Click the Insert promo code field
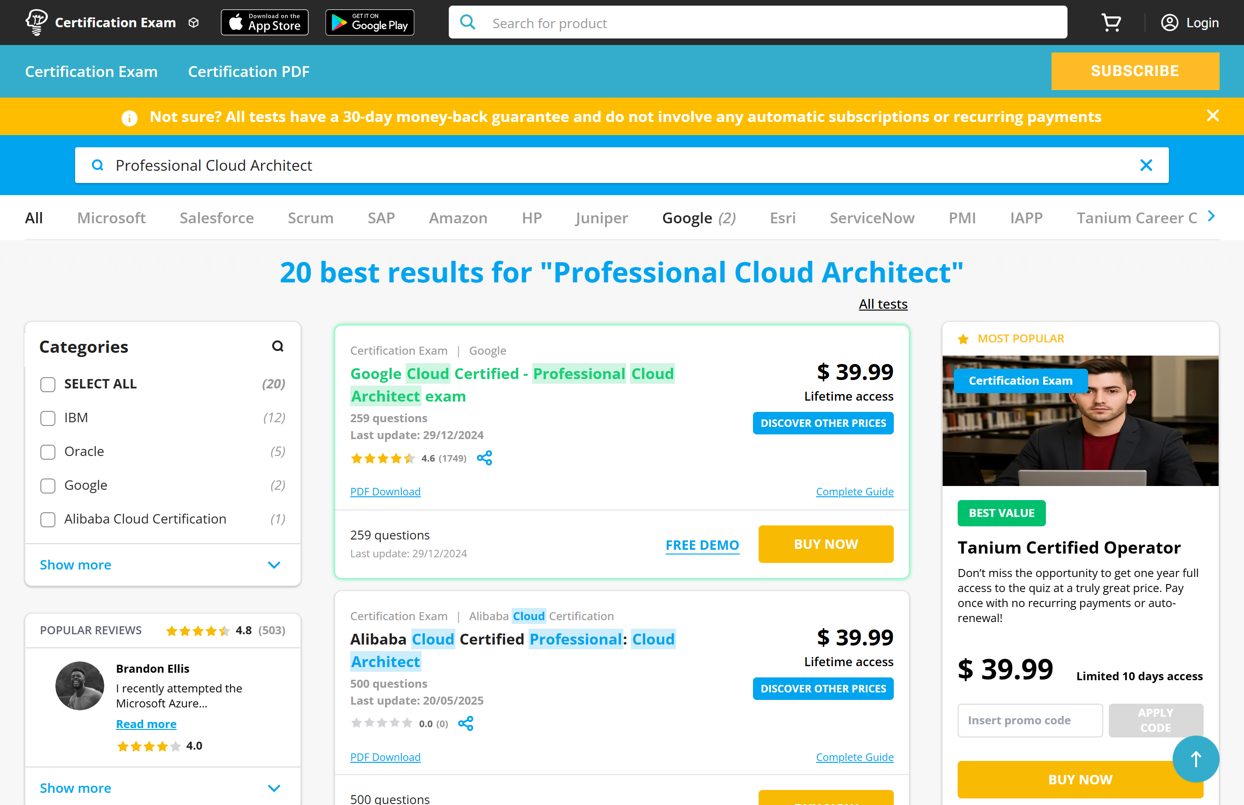 (x=1029, y=721)
